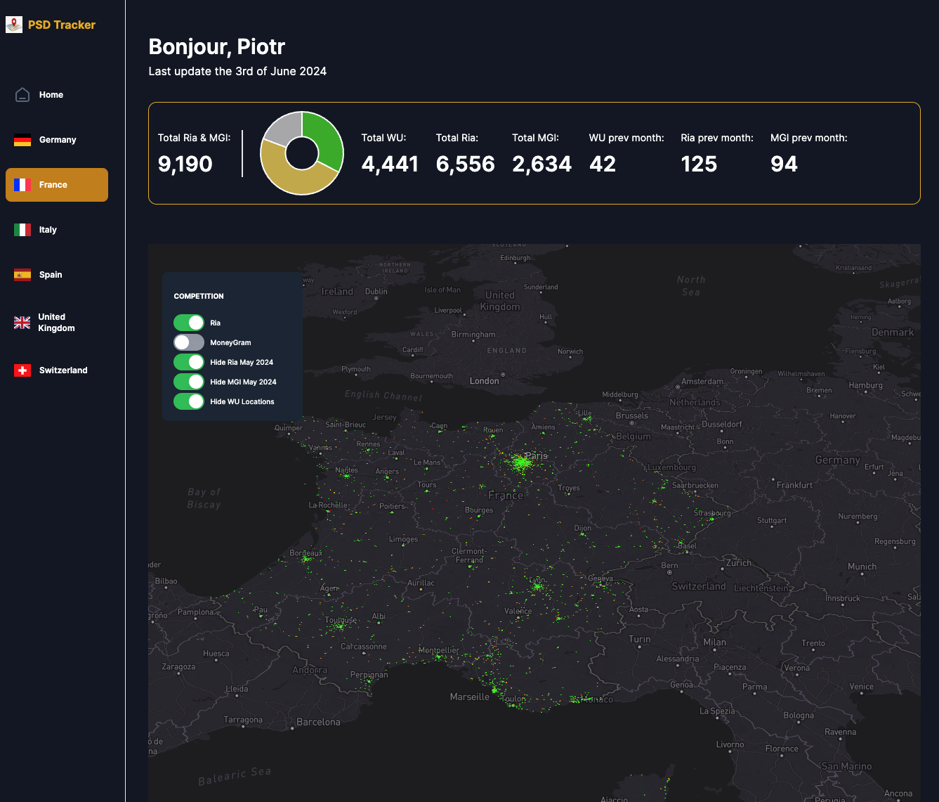Viewport: 939px width, 802px height.
Task: Click Barcelona label on the map
Action: click(x=318, y=722)
